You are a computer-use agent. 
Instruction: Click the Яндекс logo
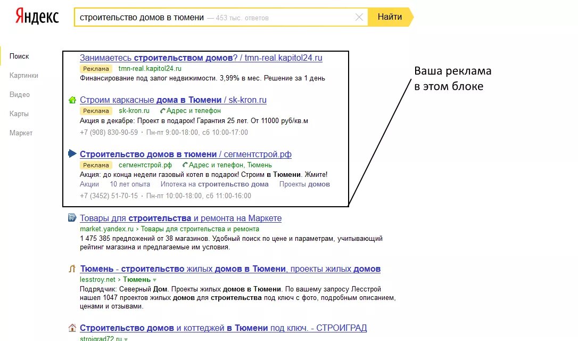coord(37,17)
